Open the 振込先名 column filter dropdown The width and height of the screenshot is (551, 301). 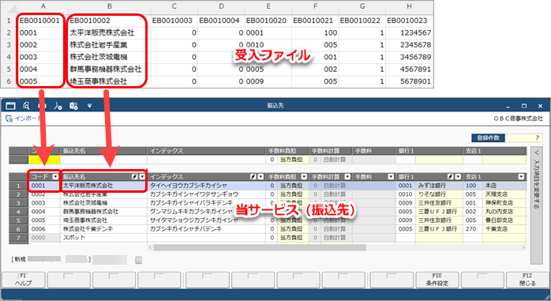142,176
